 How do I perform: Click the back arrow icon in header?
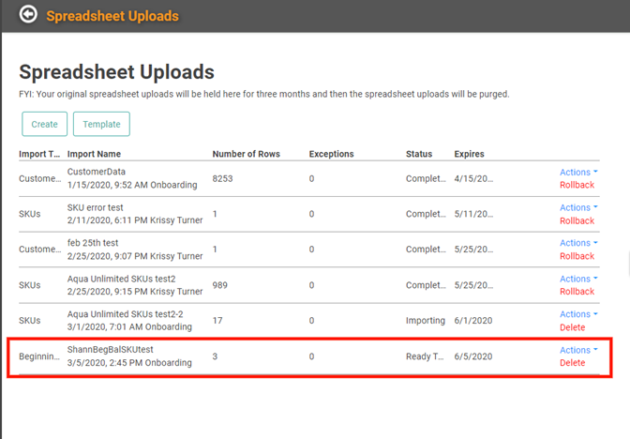pyautogui.click(x=29, y=15)
